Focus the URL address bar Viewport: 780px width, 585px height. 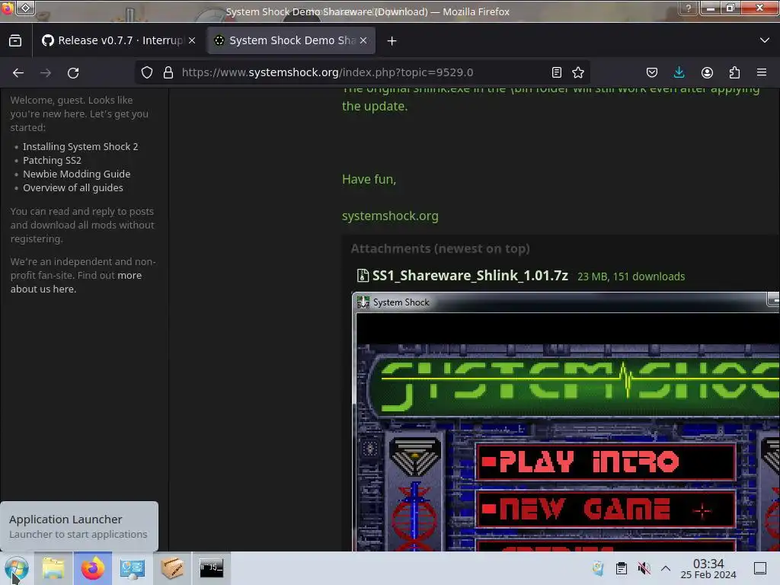click(361, 72)
